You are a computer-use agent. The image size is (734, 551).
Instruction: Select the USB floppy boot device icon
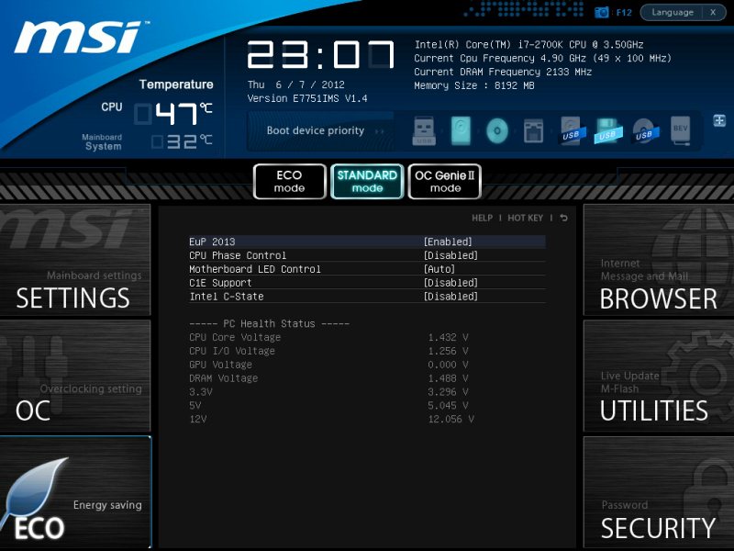click(607, 130)
